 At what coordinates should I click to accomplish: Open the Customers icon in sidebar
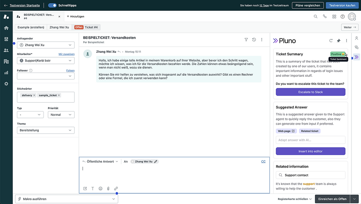click(x=6, y=50)
